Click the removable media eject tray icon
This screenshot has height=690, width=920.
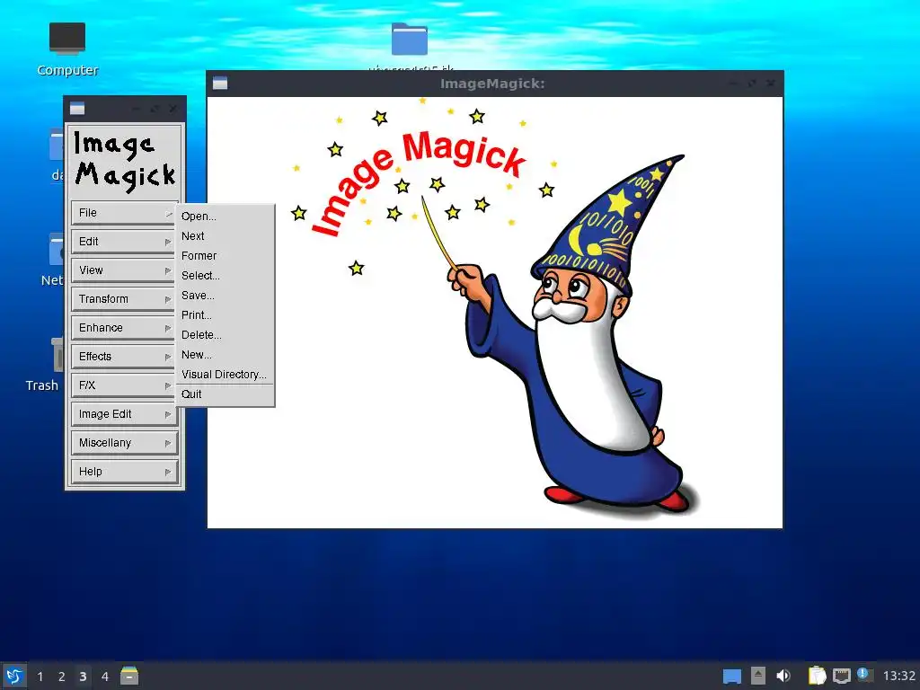758,676
